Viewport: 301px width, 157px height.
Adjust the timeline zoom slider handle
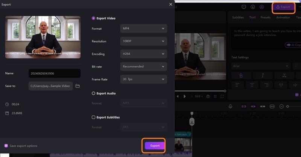click(287, 106)
